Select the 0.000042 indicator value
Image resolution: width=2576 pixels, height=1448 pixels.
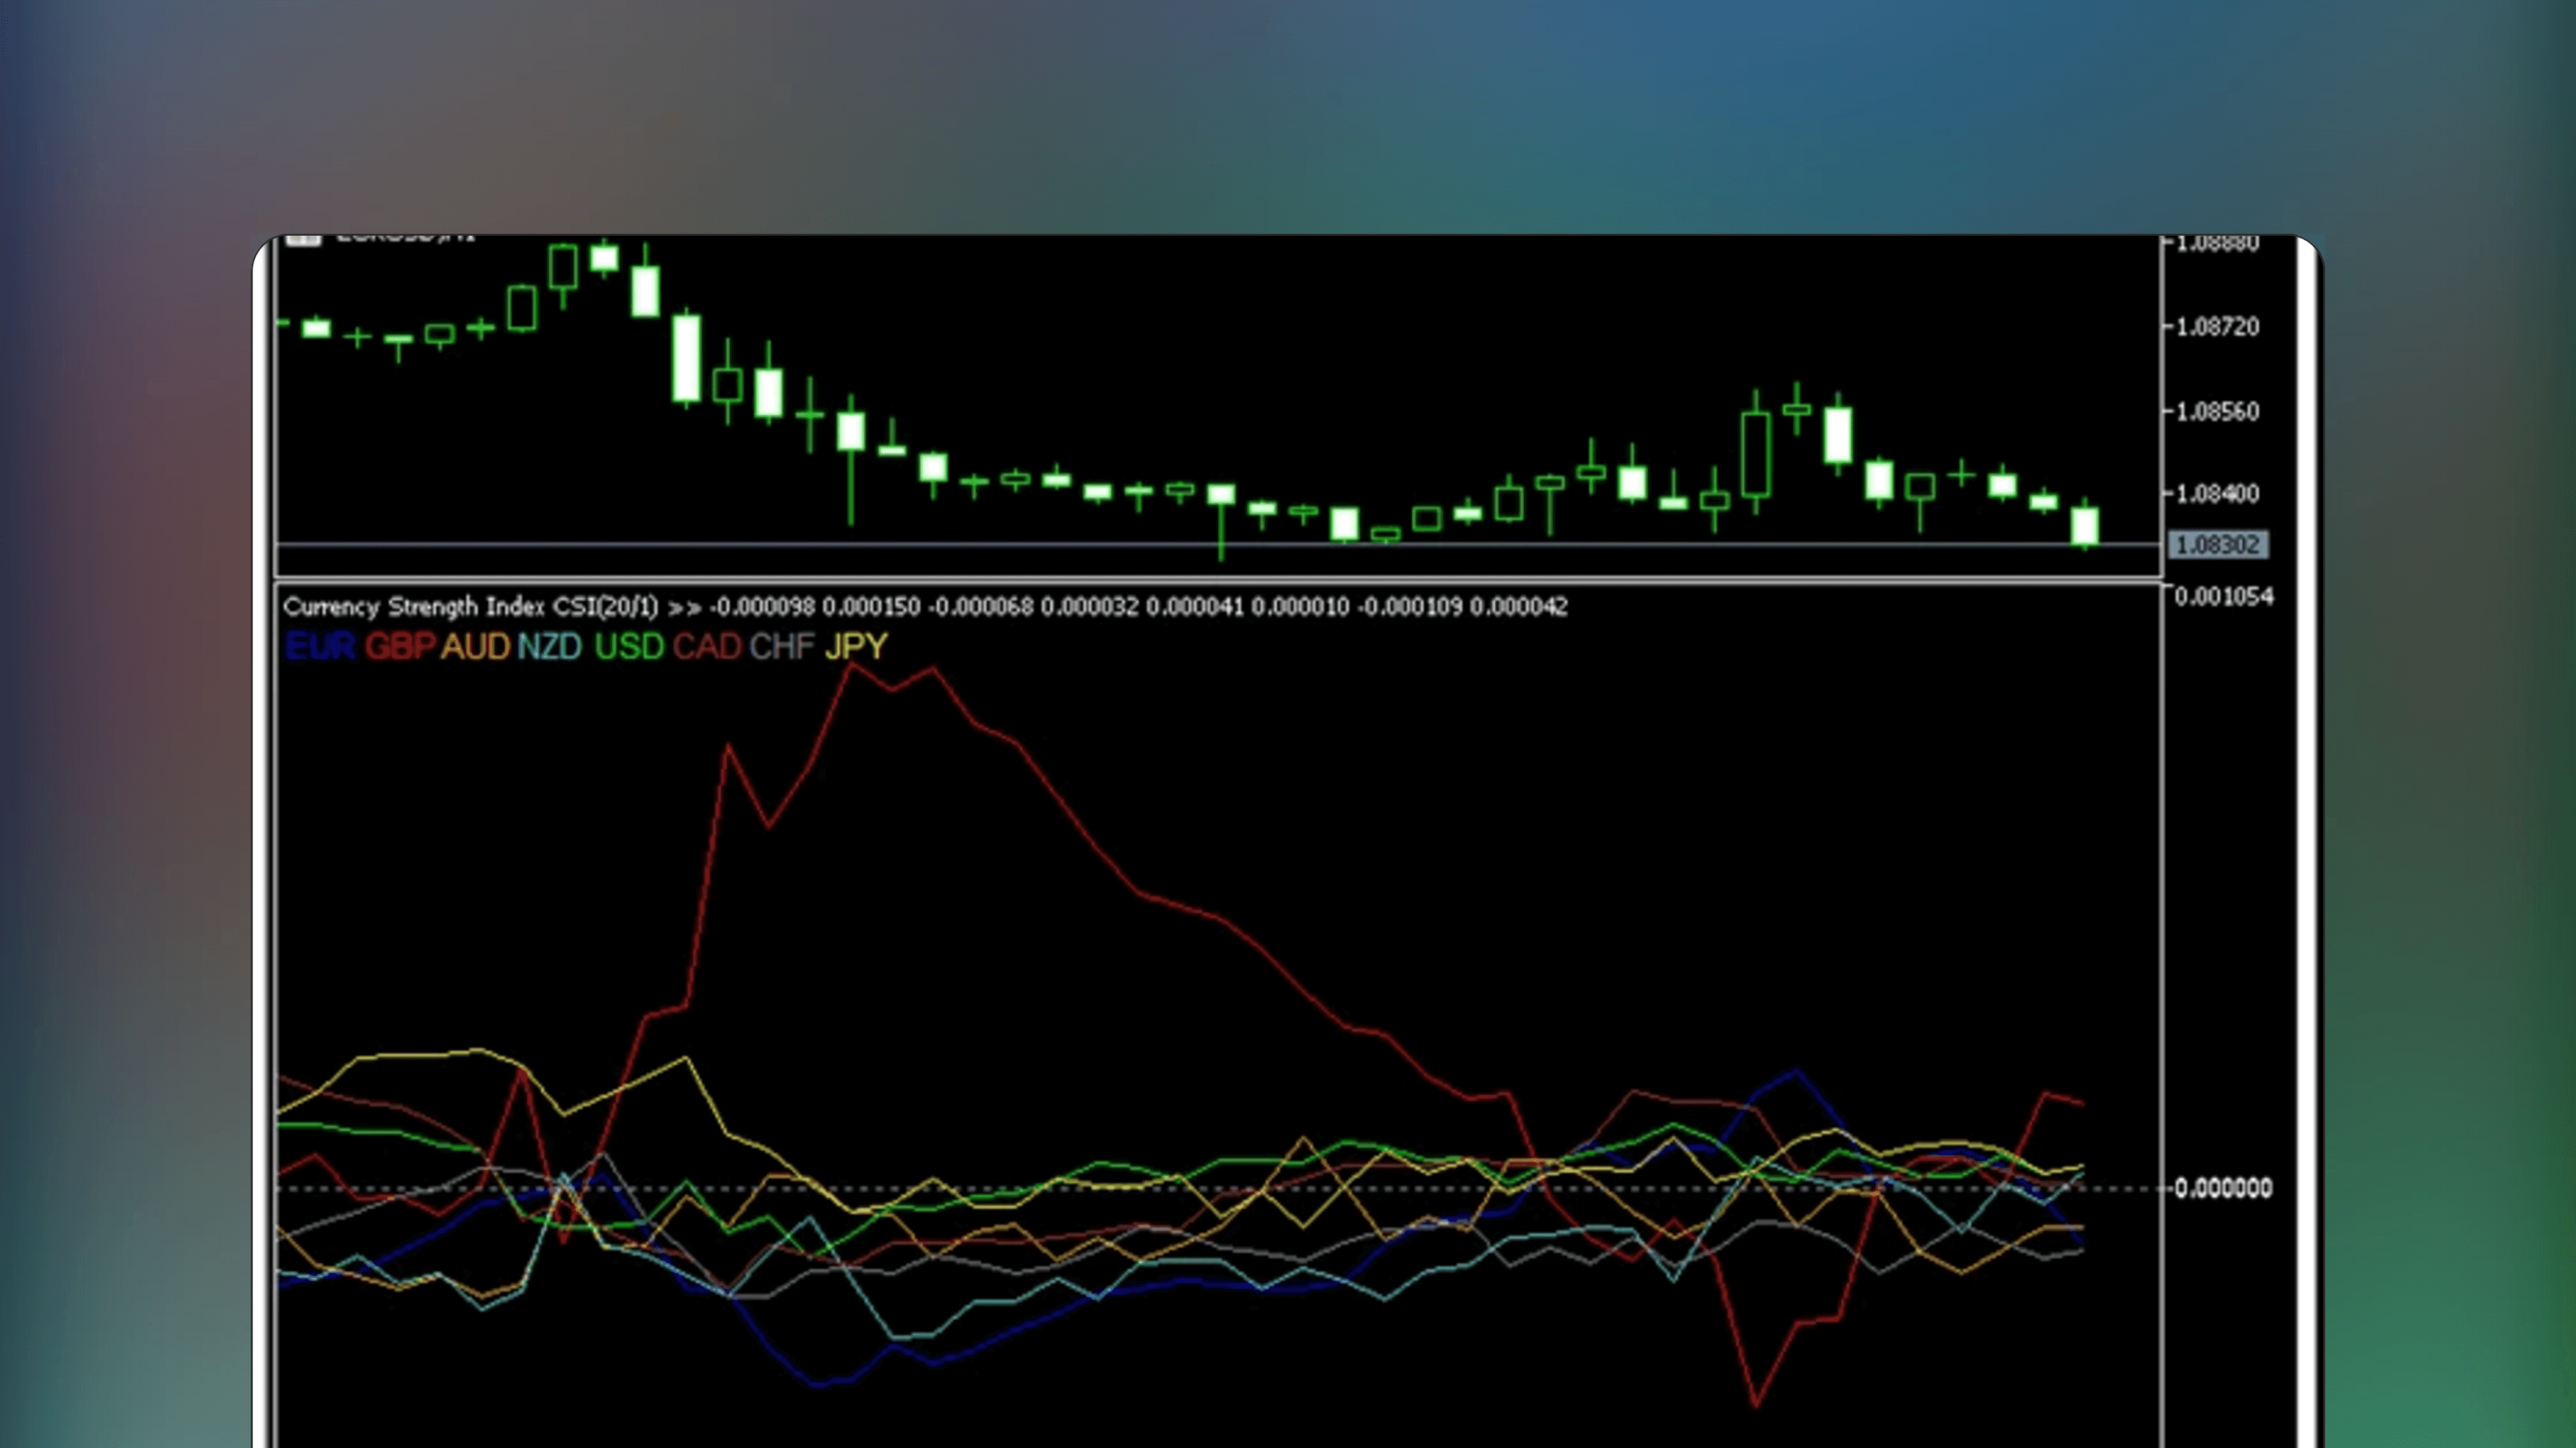point(1519,607)
